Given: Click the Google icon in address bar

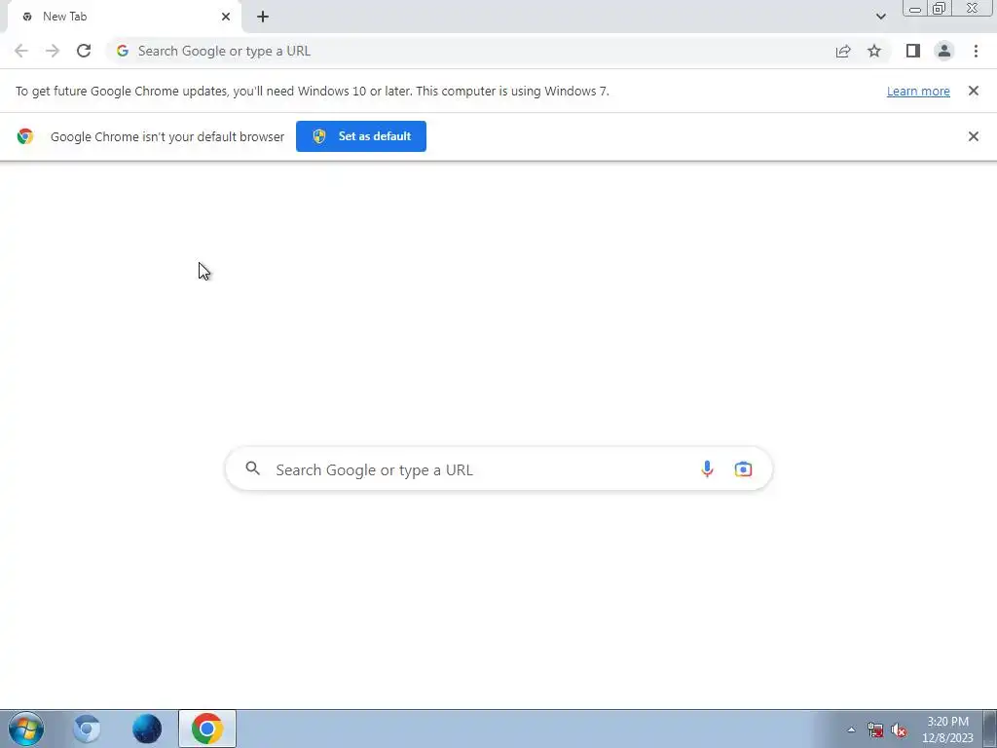Looking at the screenshot, I should pos(122,51).
